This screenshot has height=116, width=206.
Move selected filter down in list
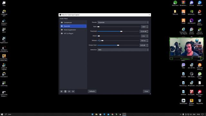tap(73, 92)
